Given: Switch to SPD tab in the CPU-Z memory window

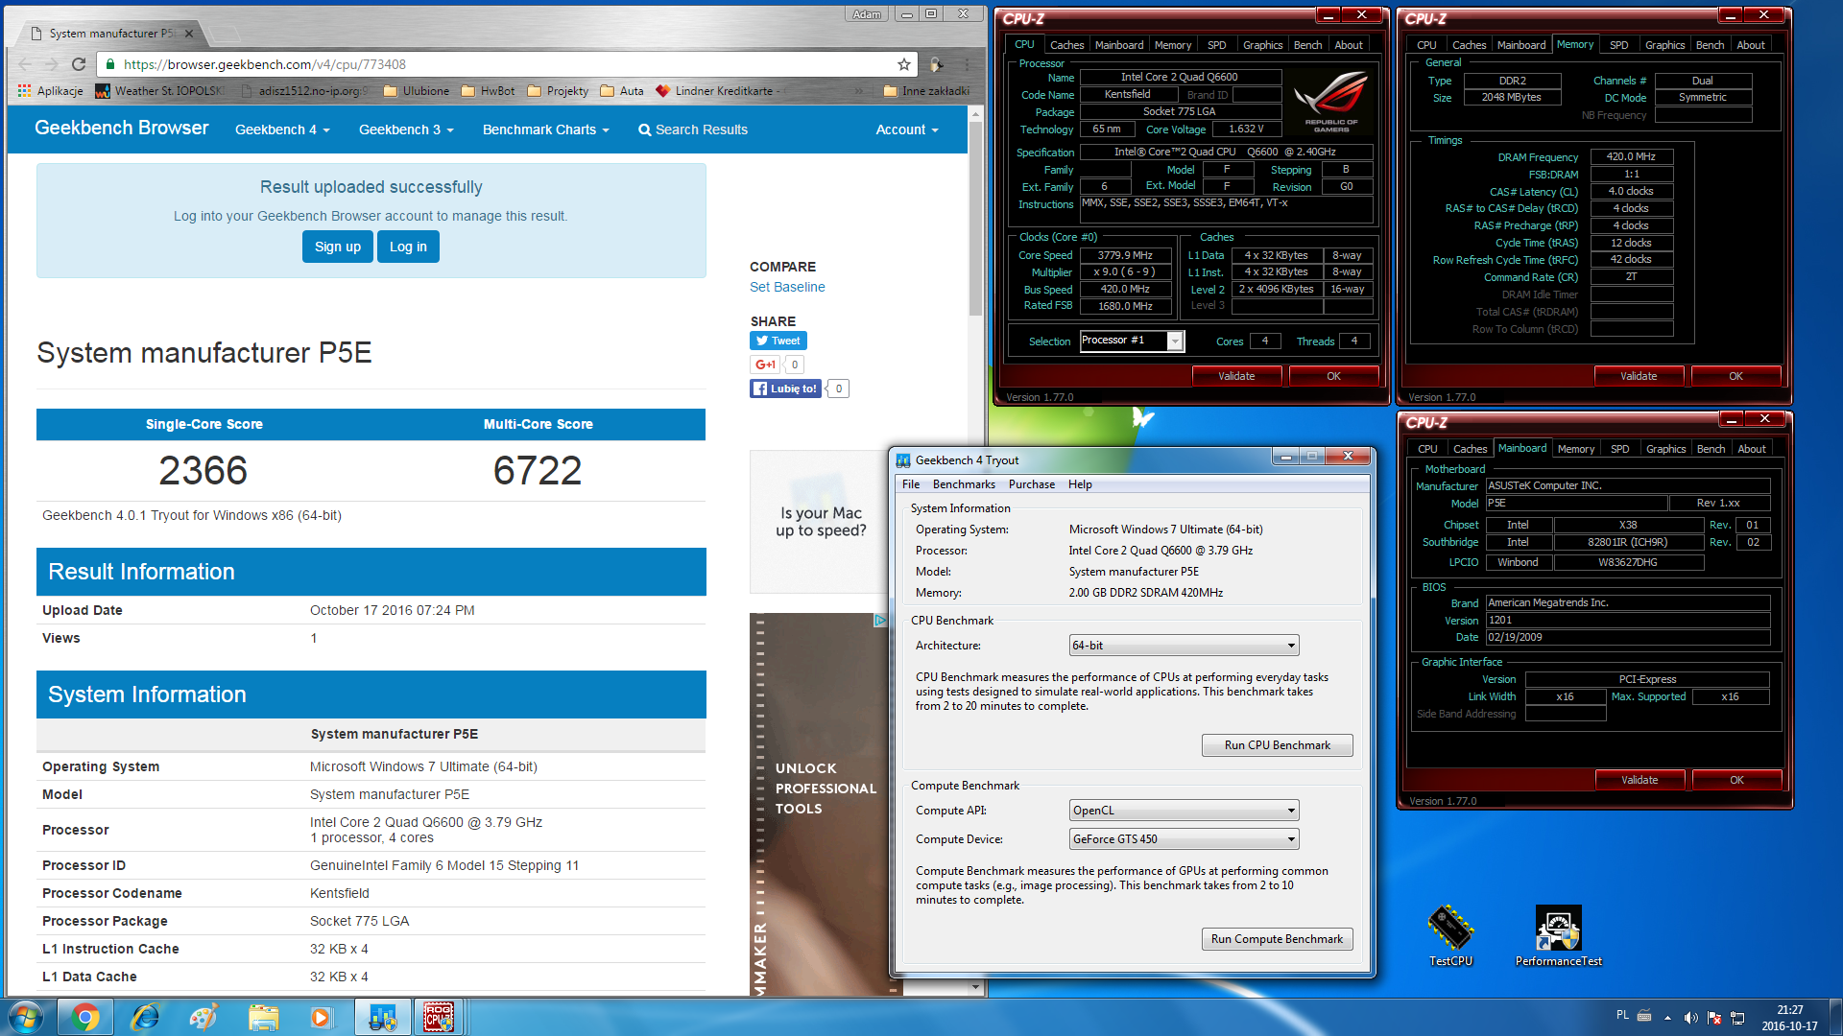Looking at the screenshot, I should pos(1619,45).
